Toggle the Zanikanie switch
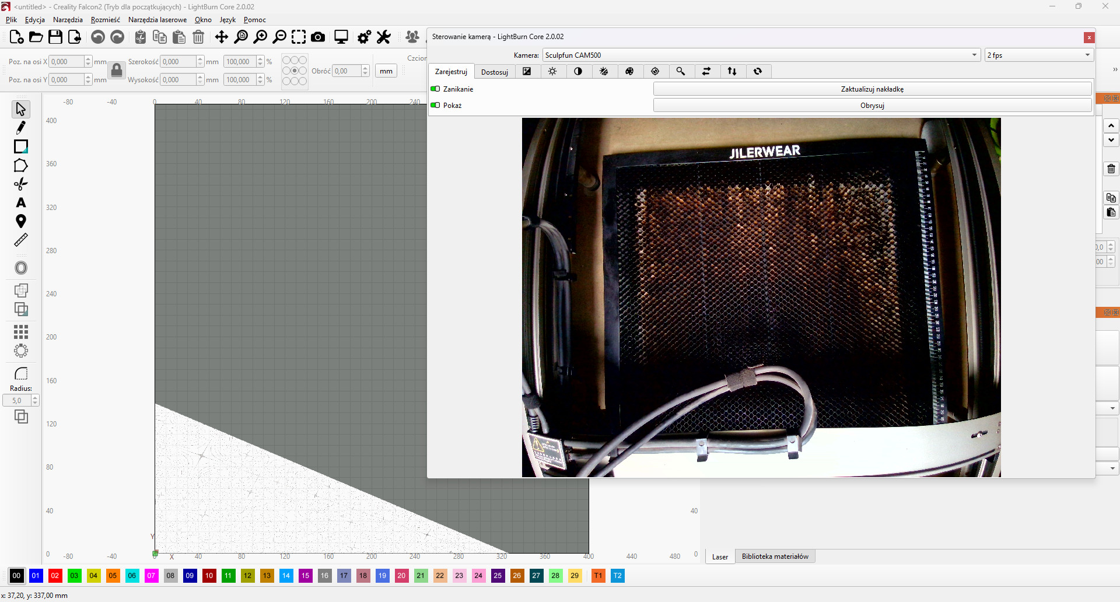1120x602 pixels. (435, 89)
